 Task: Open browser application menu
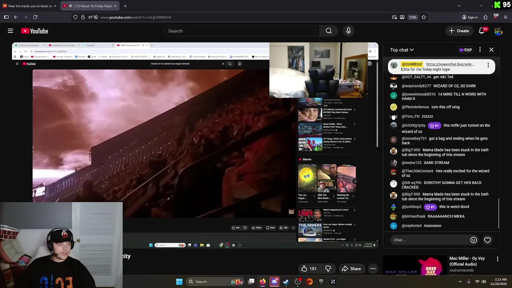tap(506, 17)
